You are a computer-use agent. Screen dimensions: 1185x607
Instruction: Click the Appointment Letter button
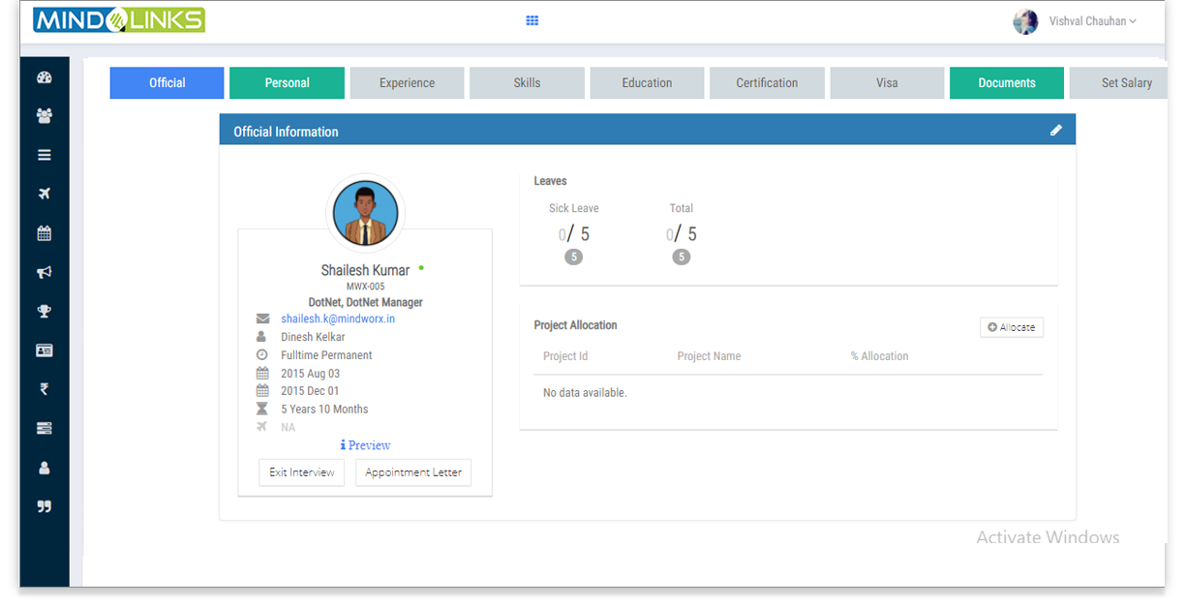(x=413, y=472)
